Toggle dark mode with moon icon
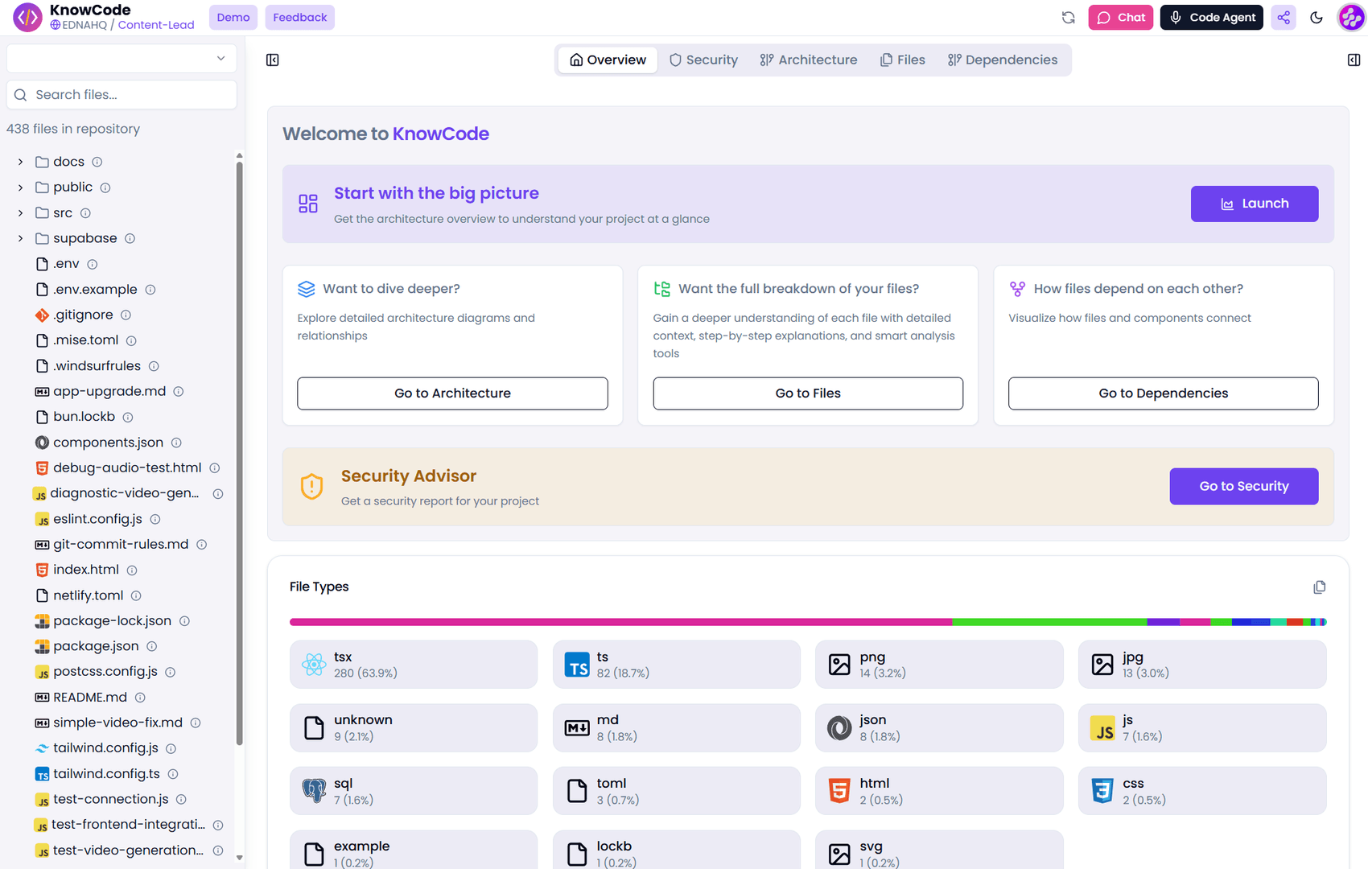1368x869 pixels. tap(1316, 18)
